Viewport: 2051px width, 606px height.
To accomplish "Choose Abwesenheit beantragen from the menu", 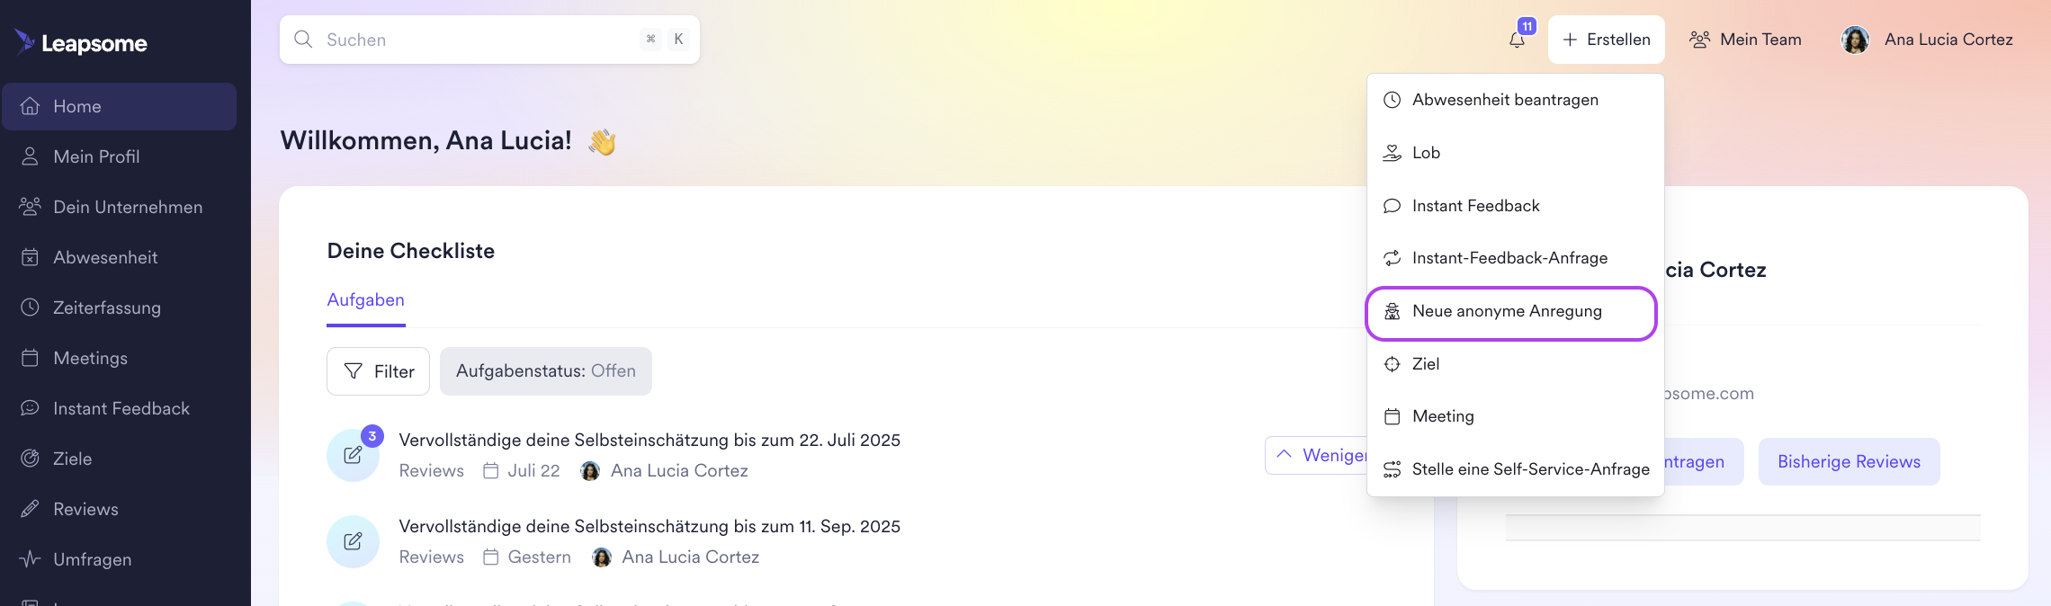I will pyautogui.click(x=1505, y=100).
